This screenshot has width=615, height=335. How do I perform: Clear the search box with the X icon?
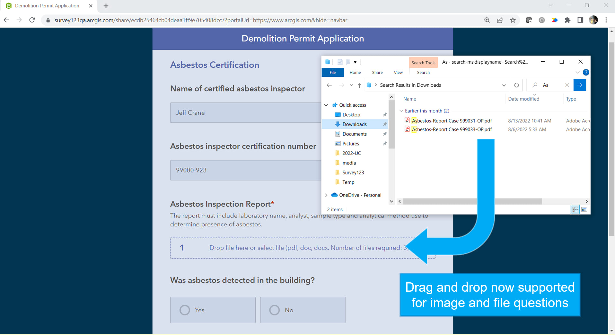[x=567, y=85]
